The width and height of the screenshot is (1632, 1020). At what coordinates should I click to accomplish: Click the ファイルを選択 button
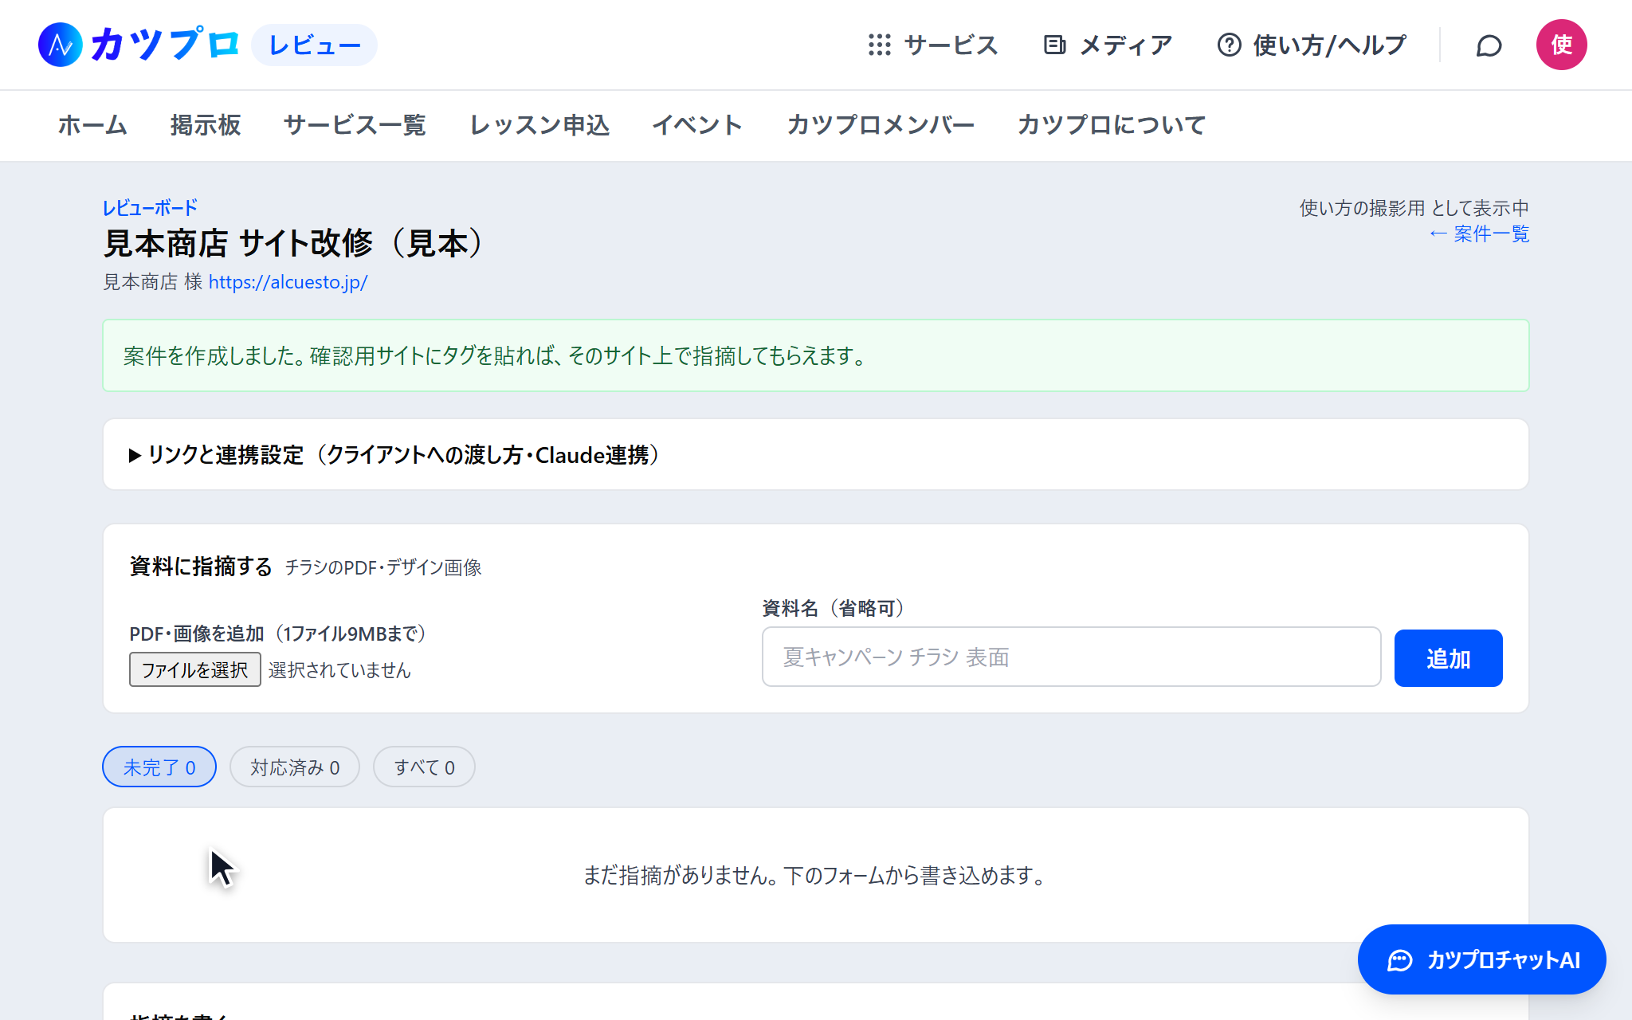(194, 669)
